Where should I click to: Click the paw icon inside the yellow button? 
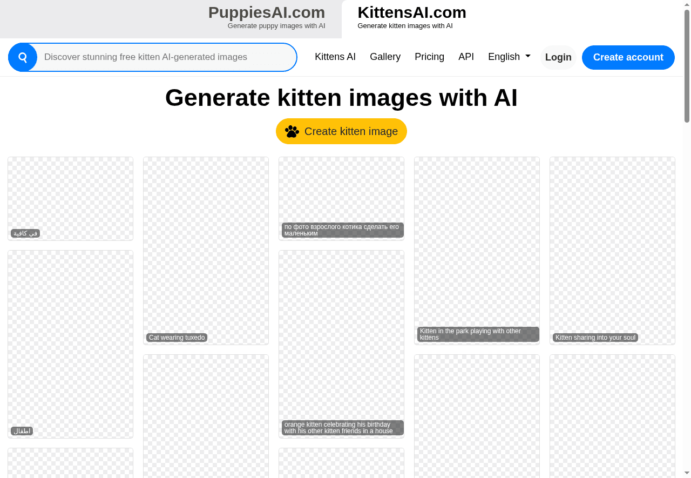[x=293, y=131]
